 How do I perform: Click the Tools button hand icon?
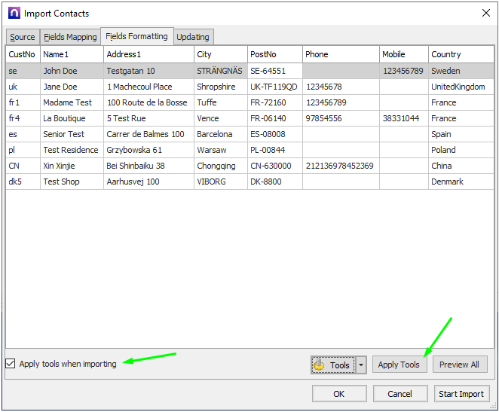pos(320,365)
